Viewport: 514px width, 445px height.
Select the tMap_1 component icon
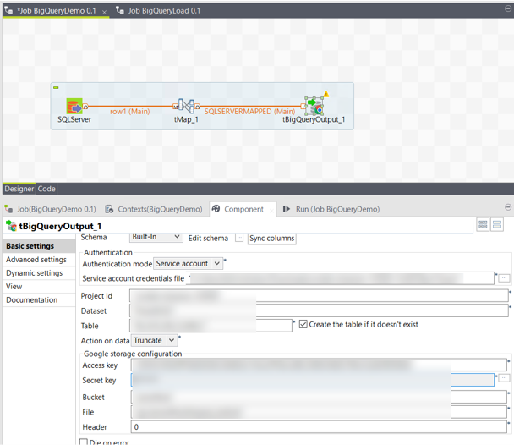(186, 106)
